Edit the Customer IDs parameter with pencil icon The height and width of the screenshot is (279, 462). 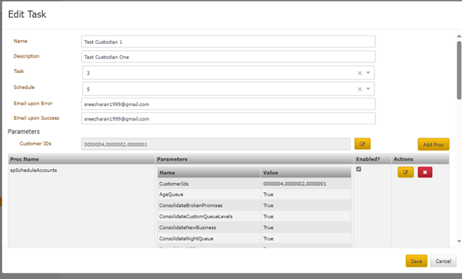tap(362, 144)
